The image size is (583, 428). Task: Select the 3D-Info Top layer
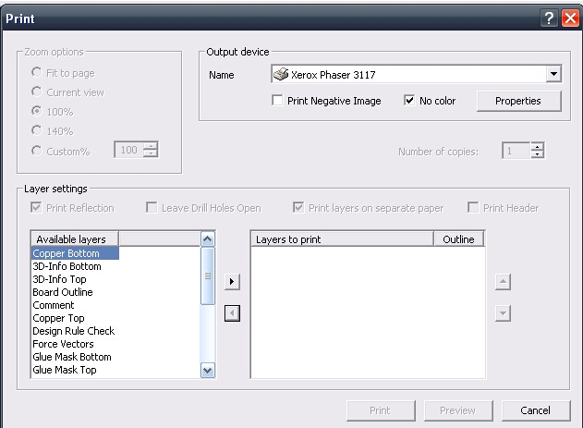(59, 279)
